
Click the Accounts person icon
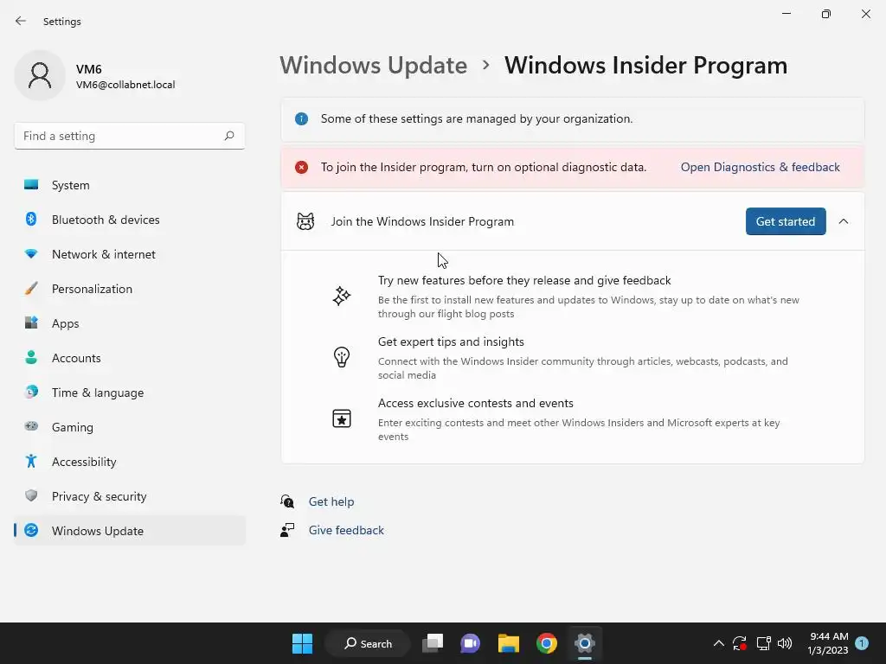31,357
